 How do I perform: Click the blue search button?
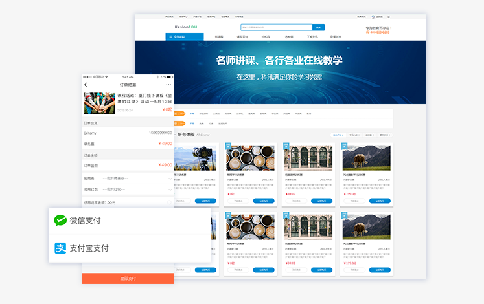pyautogui.click(x=317, y=28)
